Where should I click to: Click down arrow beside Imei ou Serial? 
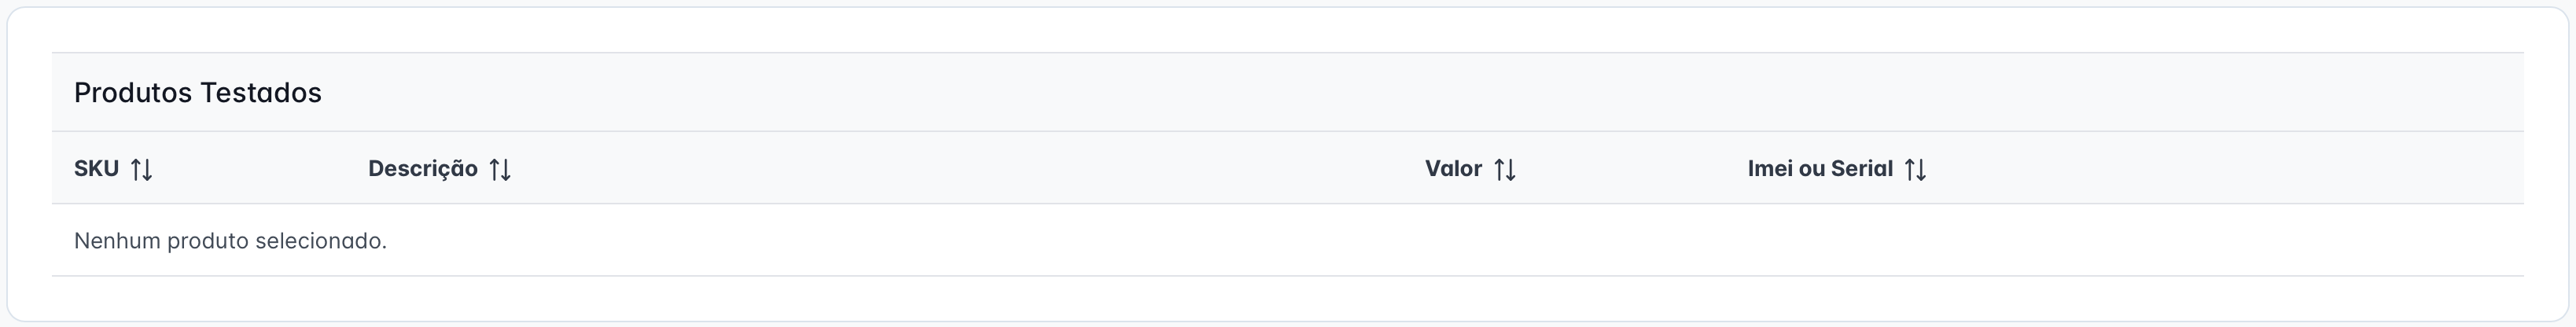(x=1921, y=169)
